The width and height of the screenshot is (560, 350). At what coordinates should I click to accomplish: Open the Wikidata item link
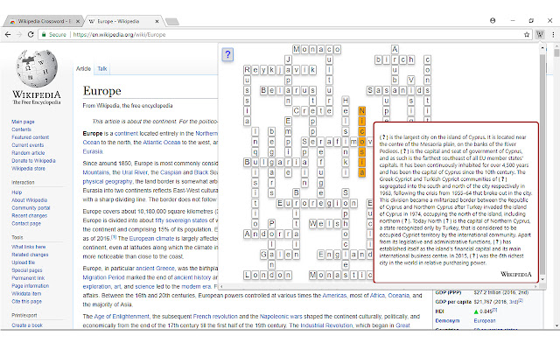(26, 294)
